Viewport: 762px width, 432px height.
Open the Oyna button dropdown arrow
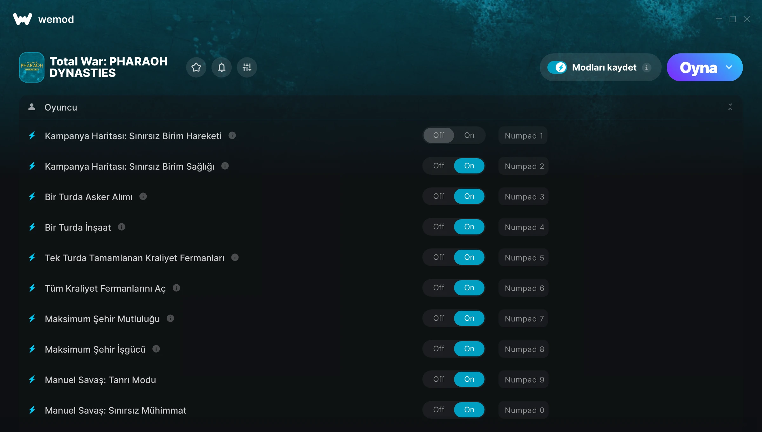[x=729, y=67]
